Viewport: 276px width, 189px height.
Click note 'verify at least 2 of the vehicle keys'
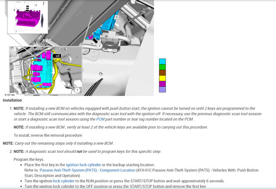coord(111,127)
